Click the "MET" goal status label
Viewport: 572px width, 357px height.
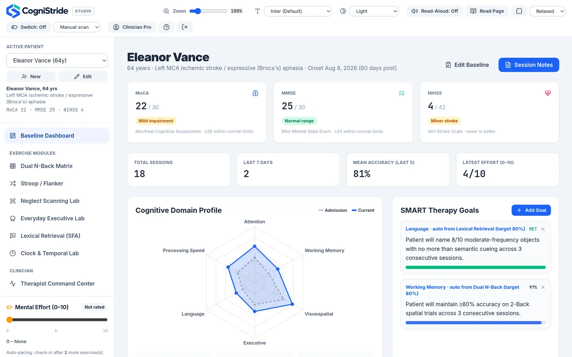533,229
